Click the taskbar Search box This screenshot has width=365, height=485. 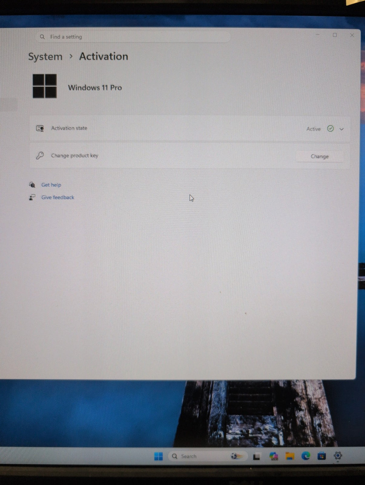click(208, 456)
